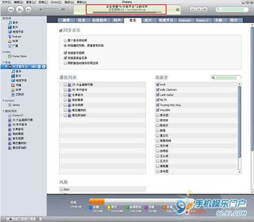Show artwork viewer button at bottom left
254x222 pixels.
tap(37, 219)
